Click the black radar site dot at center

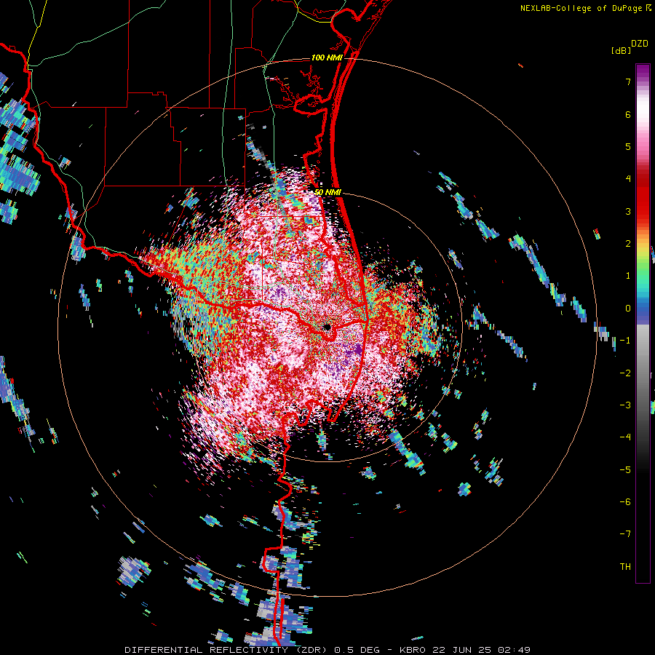coord(327,327)
